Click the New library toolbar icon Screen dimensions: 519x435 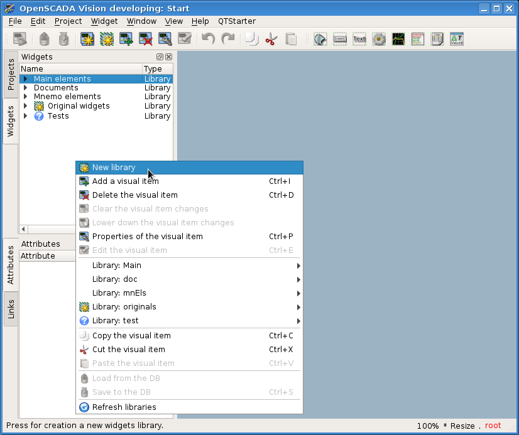pyautogui.click(x=107, y=39)
